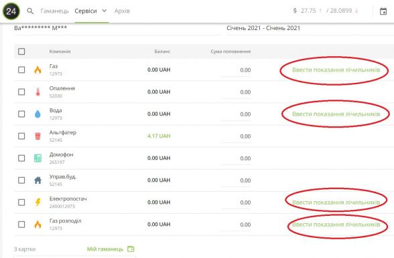Check the Домофон row checkbox

click(x=21, y=158)
